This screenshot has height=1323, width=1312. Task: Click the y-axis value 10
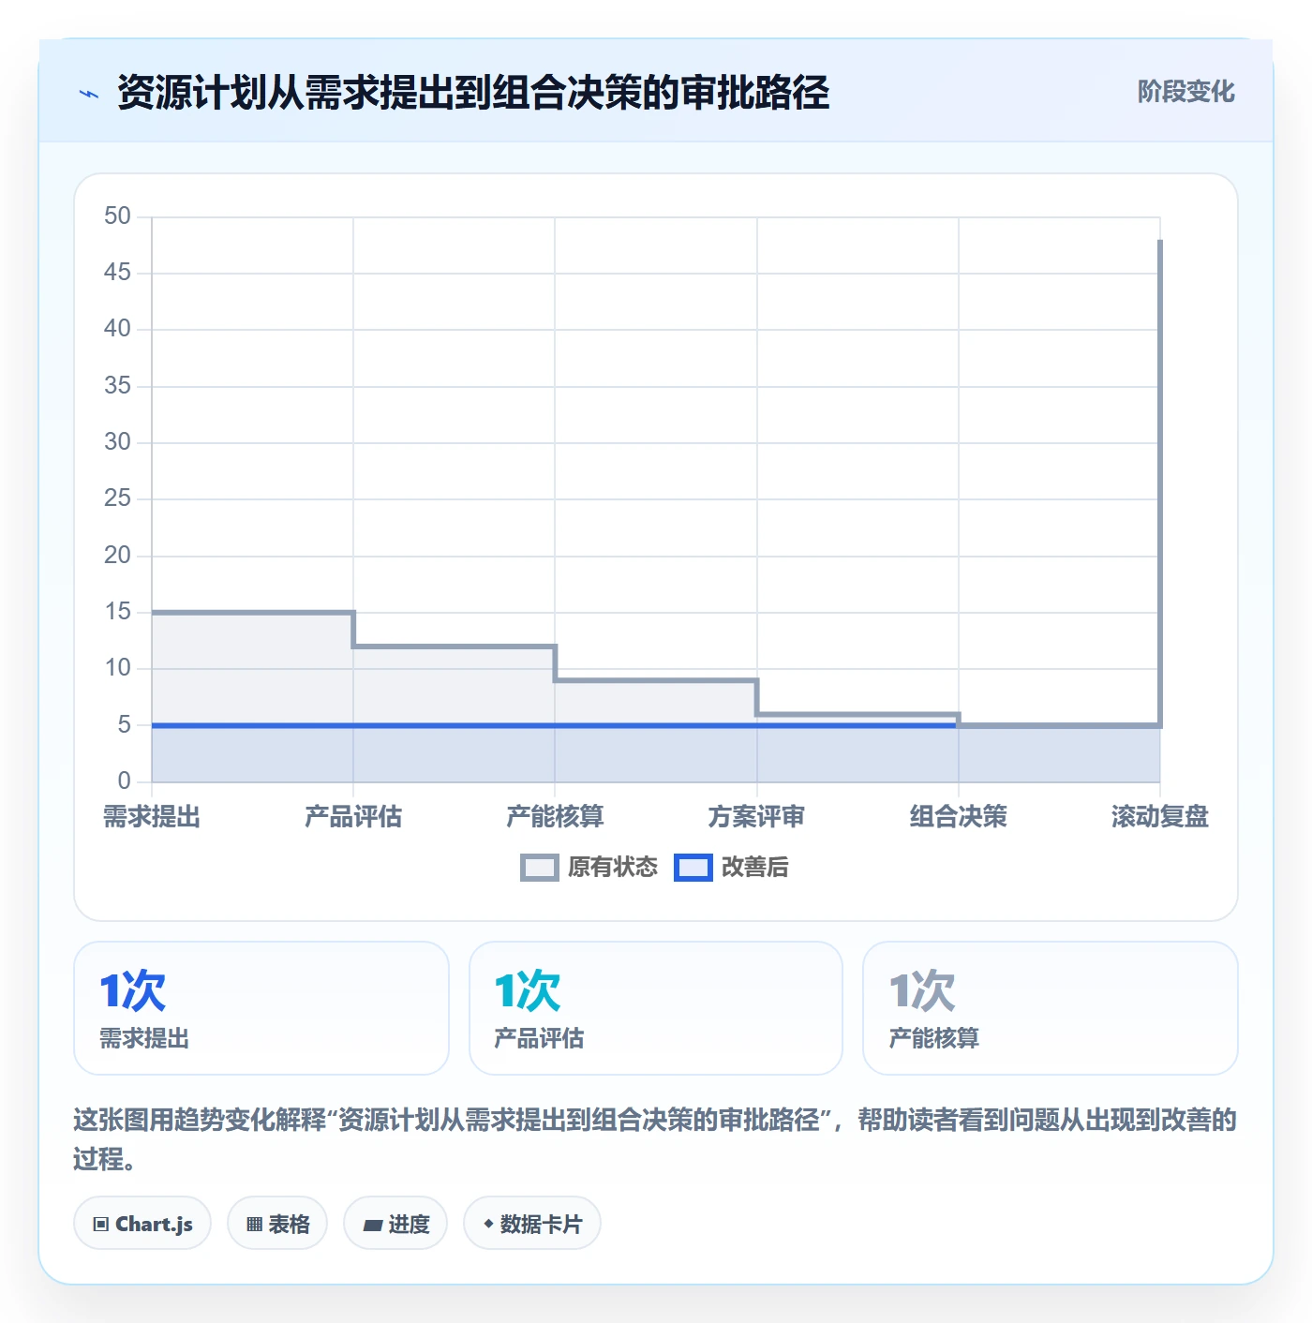click(x=117, y=668)
